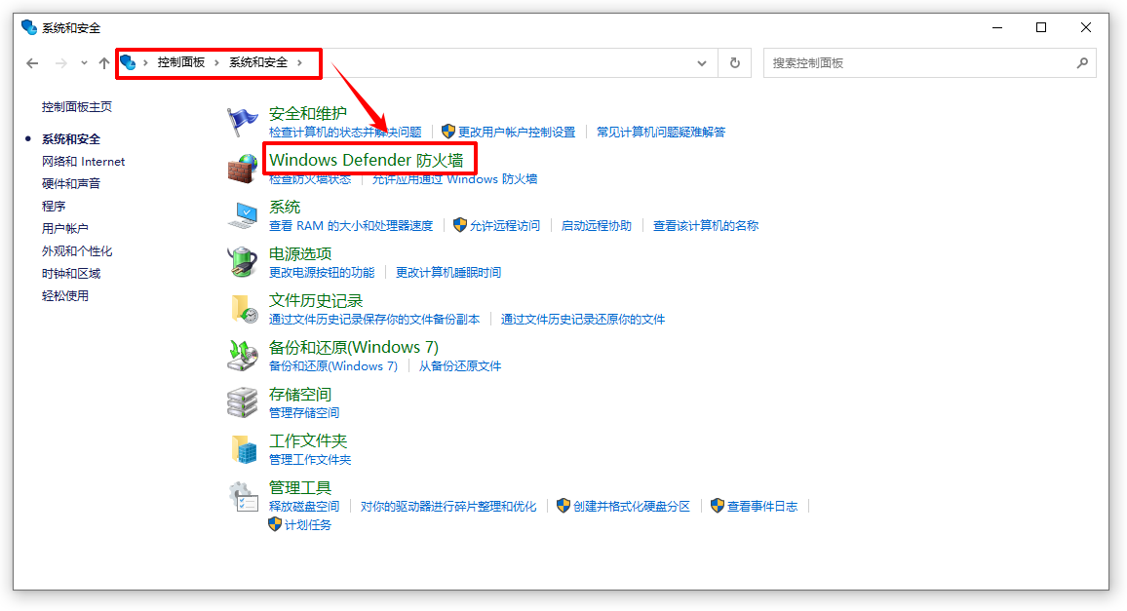
Task: Click the forward navigation arrow
Action: click(61, 63)
